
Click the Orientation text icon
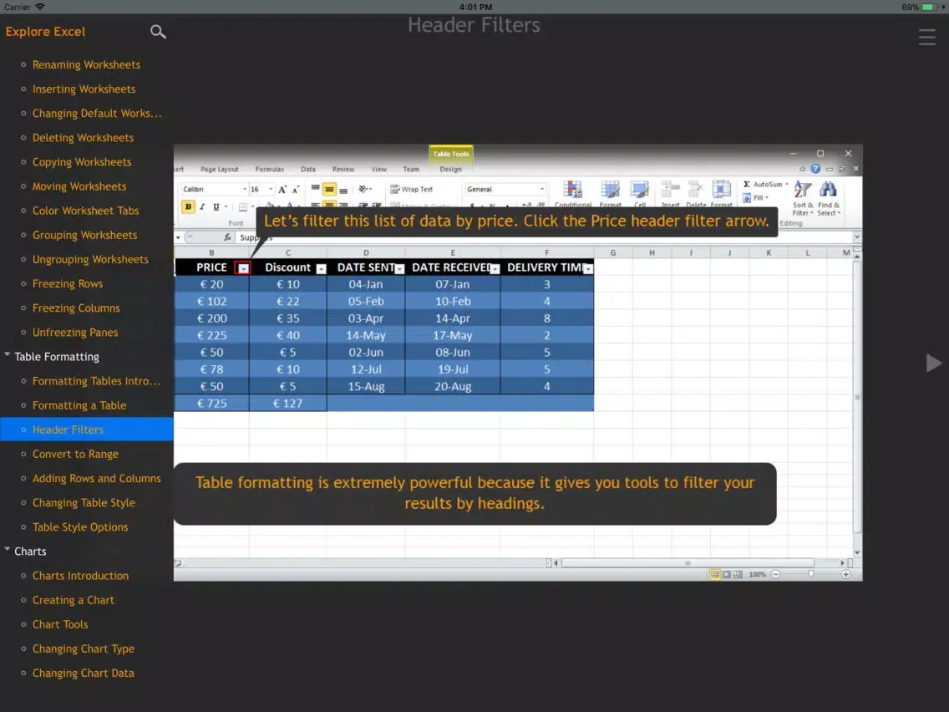(x=363, y=190)
